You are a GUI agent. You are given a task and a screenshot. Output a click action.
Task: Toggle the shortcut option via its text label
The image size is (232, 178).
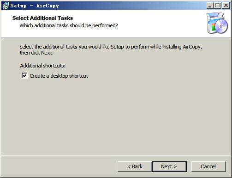[x=59, y=76]
